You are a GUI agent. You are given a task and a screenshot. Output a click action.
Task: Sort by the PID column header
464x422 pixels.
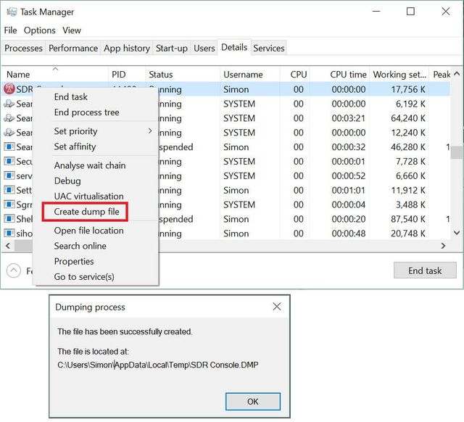128,74
